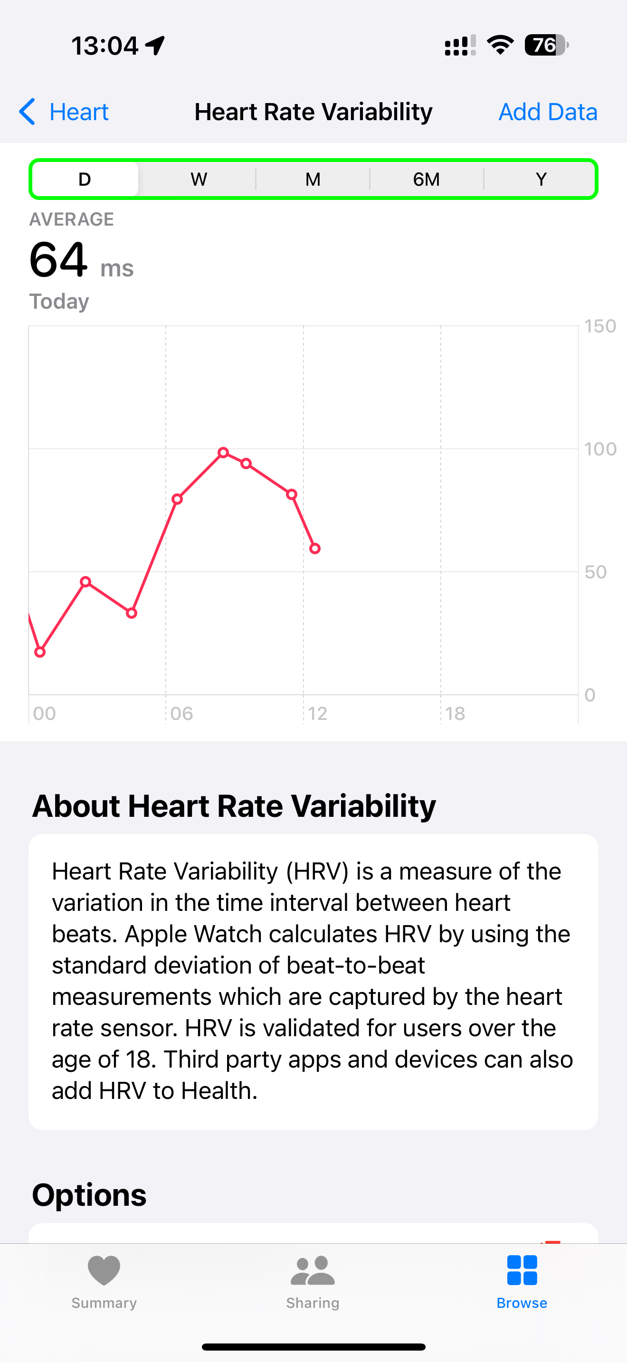This screenshot has height=1362, width=627.
Task: Switch to the W weekly view
Action: tap(198, 179)
